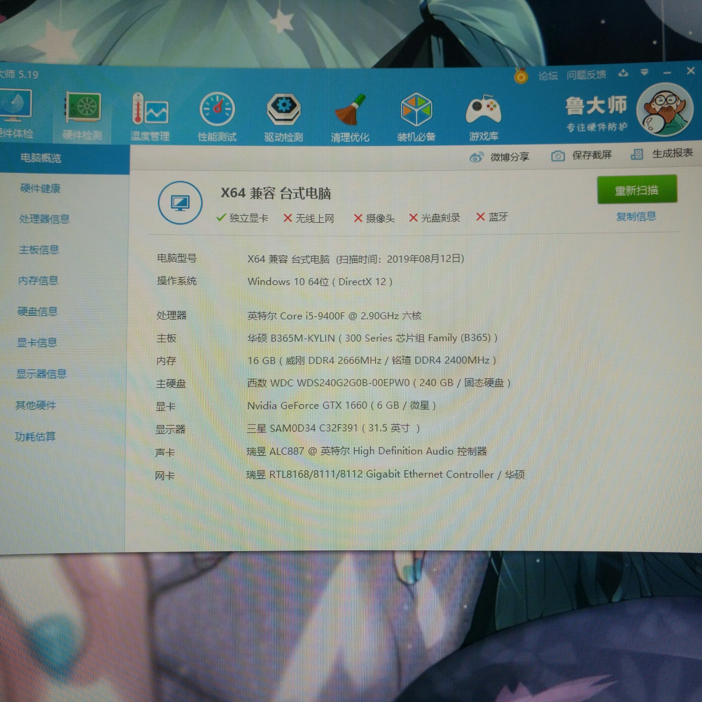Share via 微博分享
Image resolution: width=702 pixels, height=702 pixels.
(499, 157)
